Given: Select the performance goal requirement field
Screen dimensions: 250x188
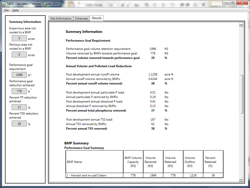Looking at the screenshot, I should [x=19, y=75].
